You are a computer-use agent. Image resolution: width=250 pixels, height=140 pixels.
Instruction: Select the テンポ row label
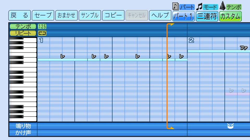point(23,26)
